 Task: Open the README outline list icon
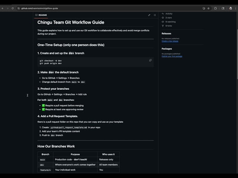[x=155, y=15]
